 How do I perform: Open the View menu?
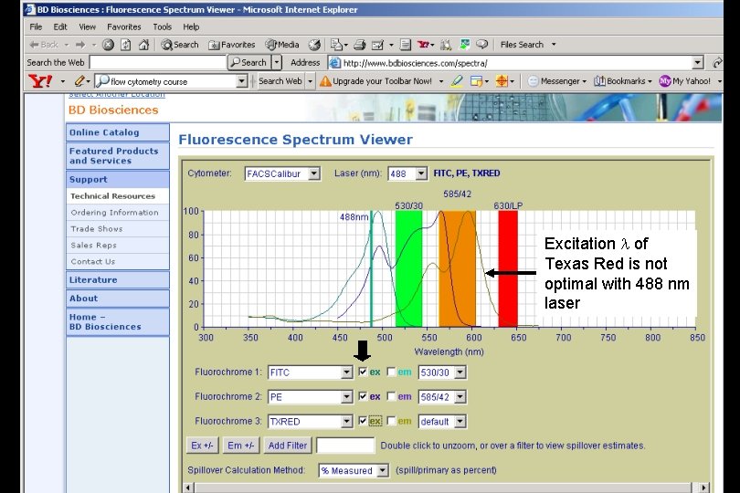(x=88, y=26)
